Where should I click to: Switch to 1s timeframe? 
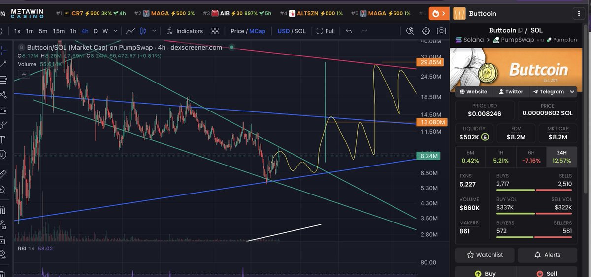pyautogui.click(x=17, y=31)
